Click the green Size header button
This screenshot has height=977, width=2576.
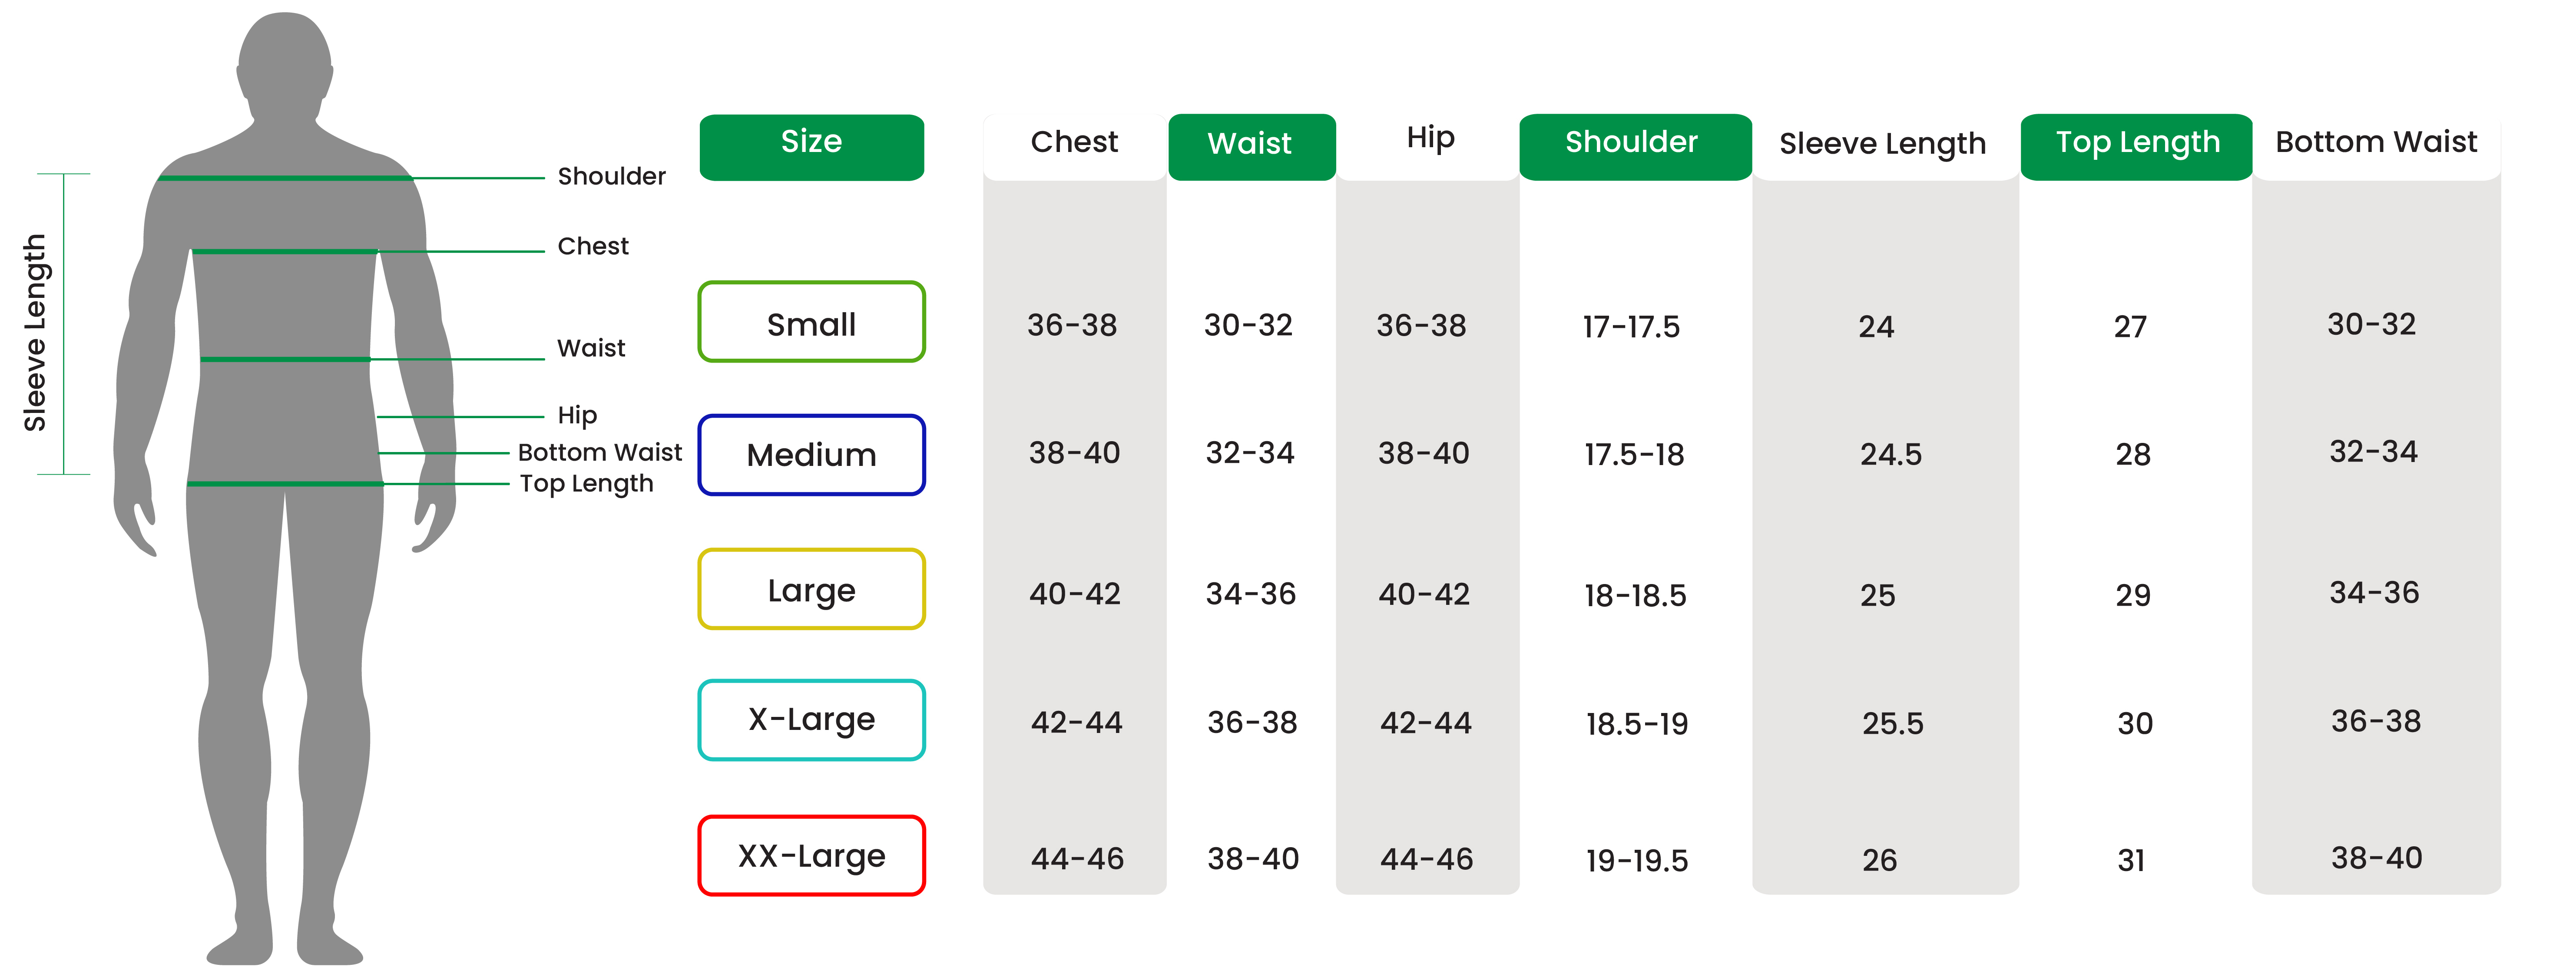click(x=811, y=146)
